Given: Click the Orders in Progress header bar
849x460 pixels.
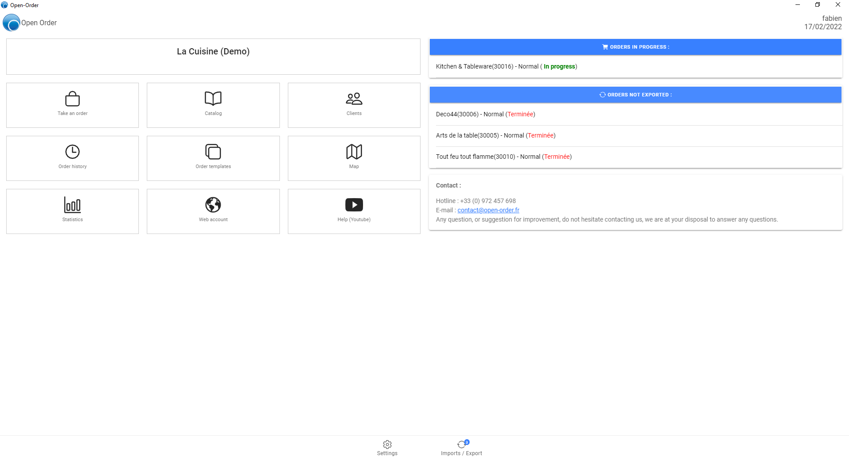Looking at the screenshot, I should coord(635,47).
